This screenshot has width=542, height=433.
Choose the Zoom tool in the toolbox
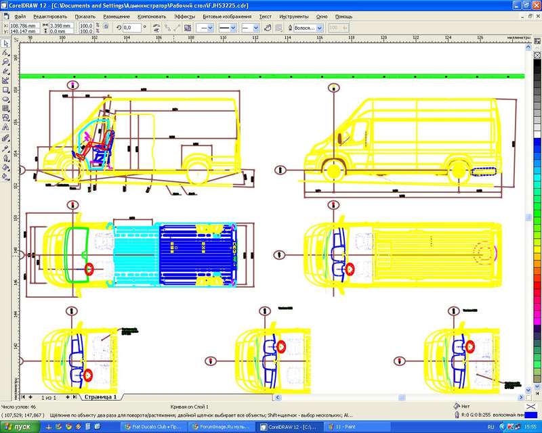[5, 62]
